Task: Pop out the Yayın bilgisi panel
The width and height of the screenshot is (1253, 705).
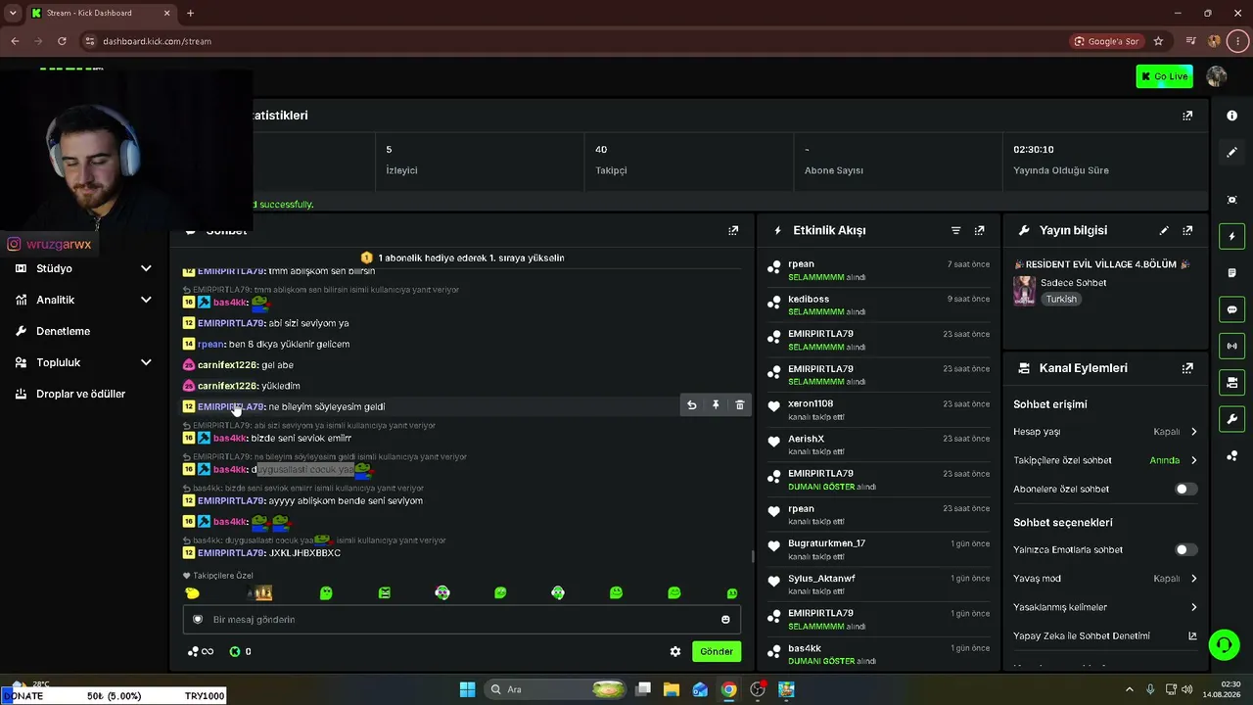Action: click(1187, 231)
